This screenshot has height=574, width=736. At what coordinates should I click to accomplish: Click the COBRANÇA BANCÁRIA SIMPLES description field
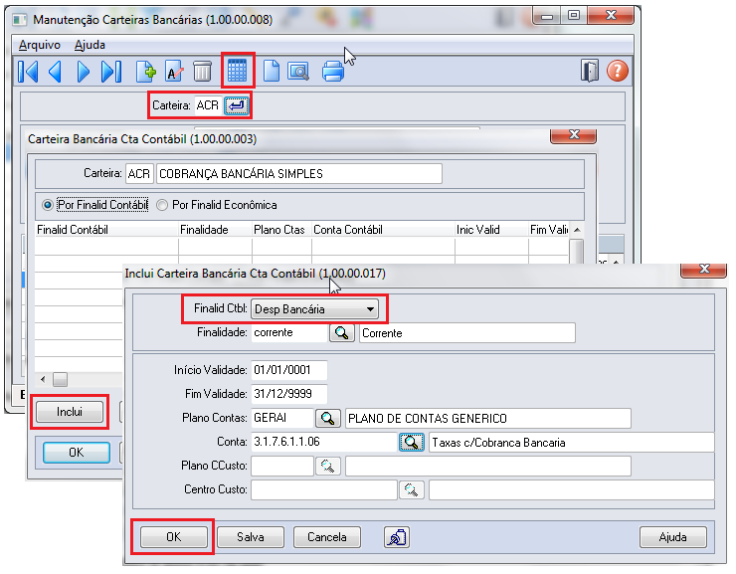coord(299,174)
